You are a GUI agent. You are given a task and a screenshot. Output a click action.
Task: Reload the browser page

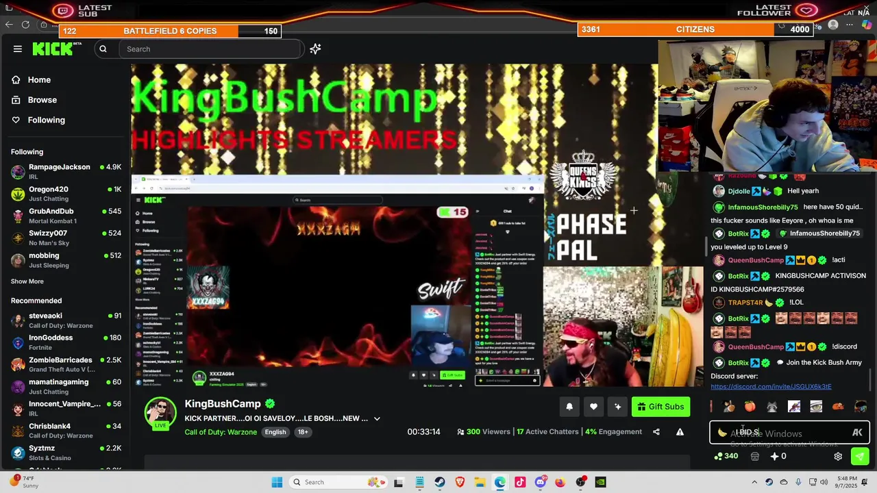(25, 25)
